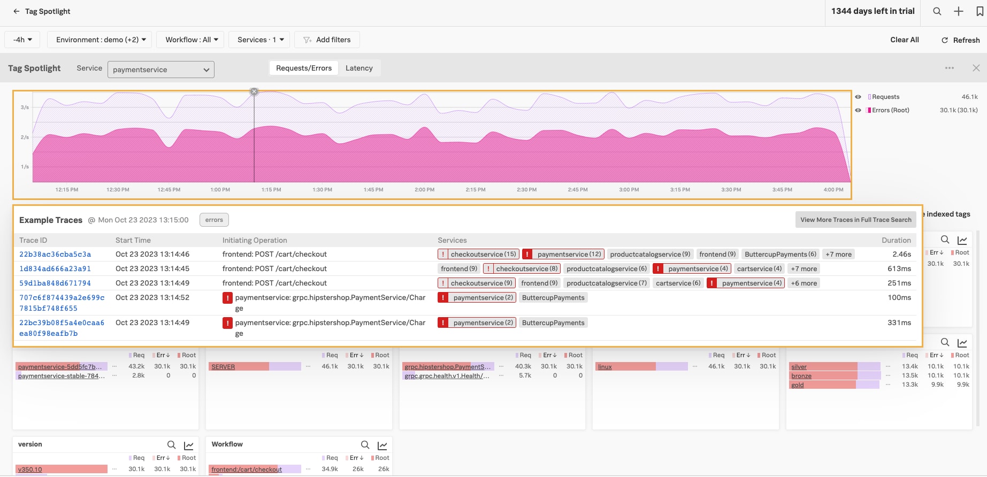This screenshot has width=987, height=477.
Task: Sort by Err column in SERVER card
Action: coord(355,355)
